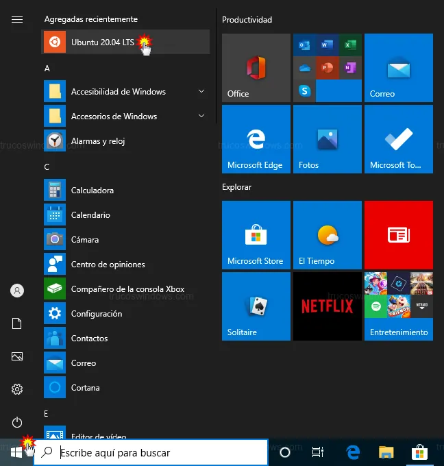Click the power button in sidebar
The width and height of the screenshot is (444, 466).
[17, 422]
